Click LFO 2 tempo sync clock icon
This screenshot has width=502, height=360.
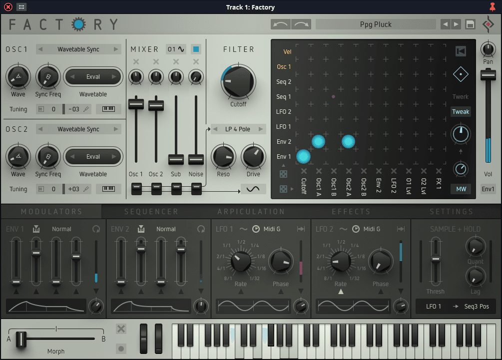[356, 229]
